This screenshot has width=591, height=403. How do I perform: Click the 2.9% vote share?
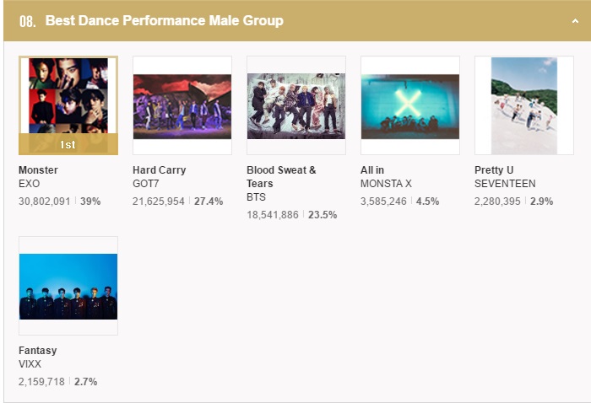pyautogui.click(x=542, y=201)
